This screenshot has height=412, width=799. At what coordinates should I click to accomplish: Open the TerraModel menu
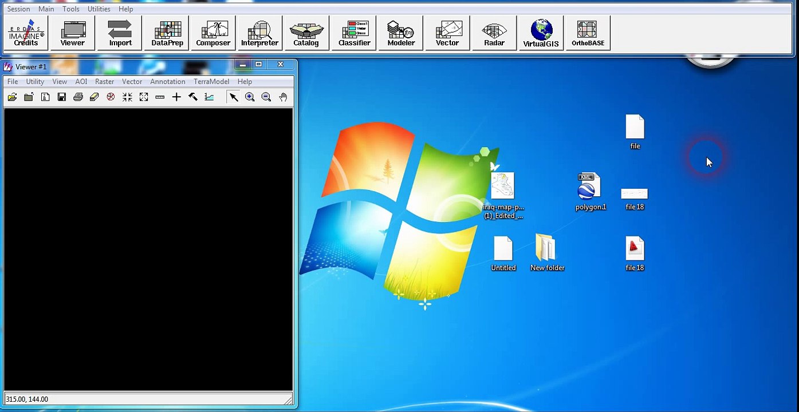tap(211, 82)
